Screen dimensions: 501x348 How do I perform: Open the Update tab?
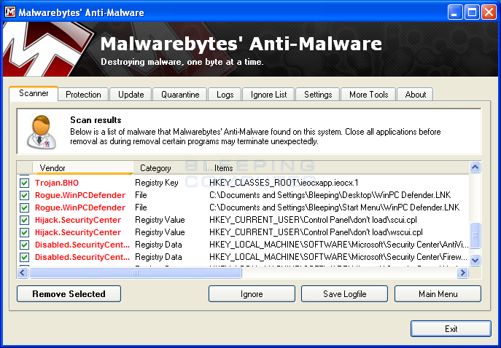pyautogui.click(x=131, y=95)
